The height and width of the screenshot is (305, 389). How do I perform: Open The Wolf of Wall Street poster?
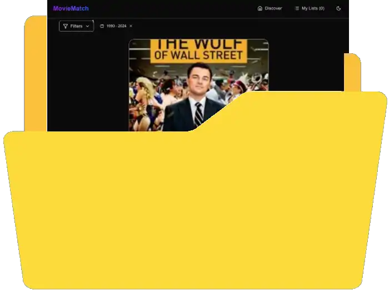[x=198, y=85]
